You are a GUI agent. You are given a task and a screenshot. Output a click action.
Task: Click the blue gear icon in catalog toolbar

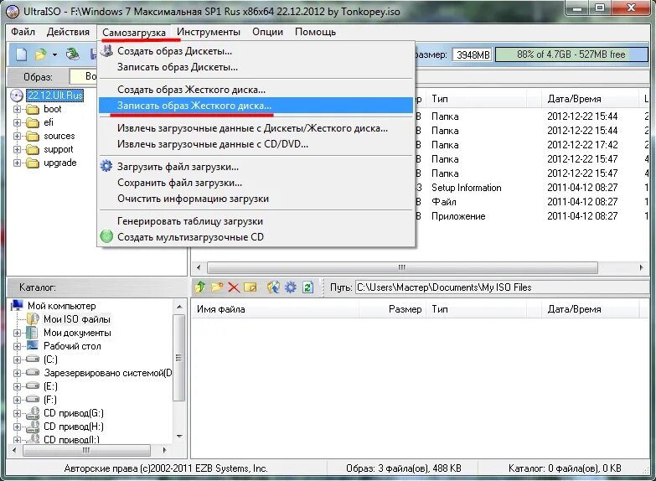tap(291, 287)
